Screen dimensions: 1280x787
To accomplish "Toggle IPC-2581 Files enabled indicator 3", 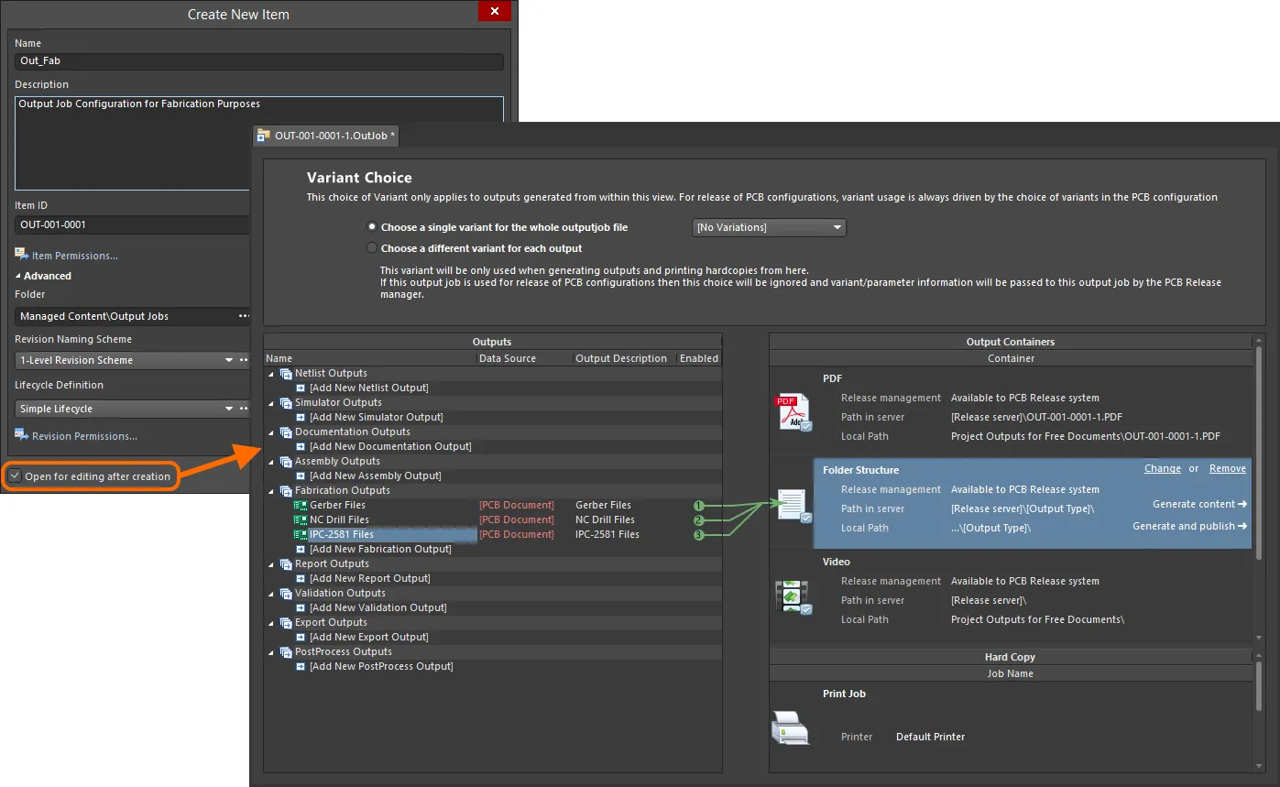I will (698, 535).
